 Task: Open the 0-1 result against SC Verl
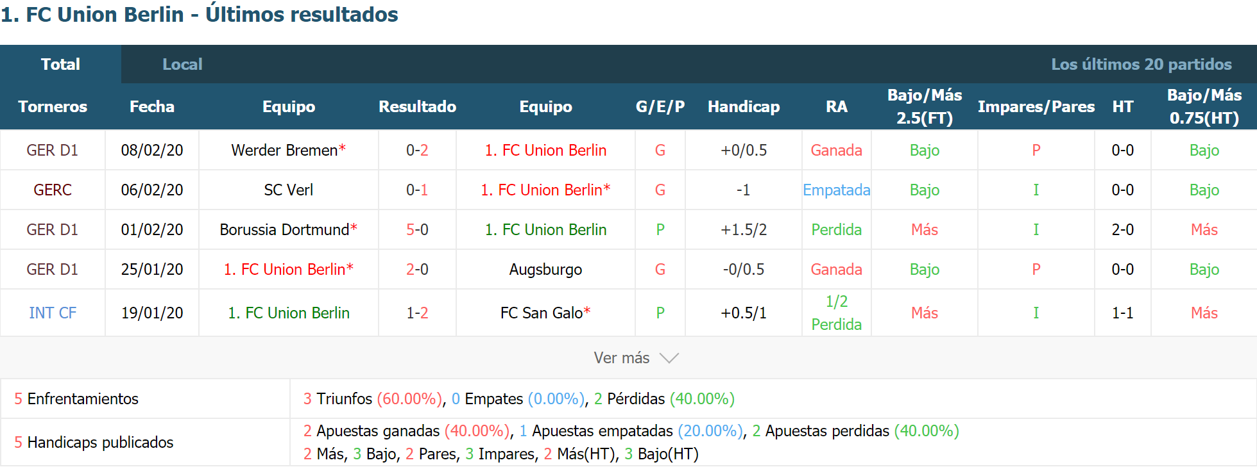pos(417,190)
